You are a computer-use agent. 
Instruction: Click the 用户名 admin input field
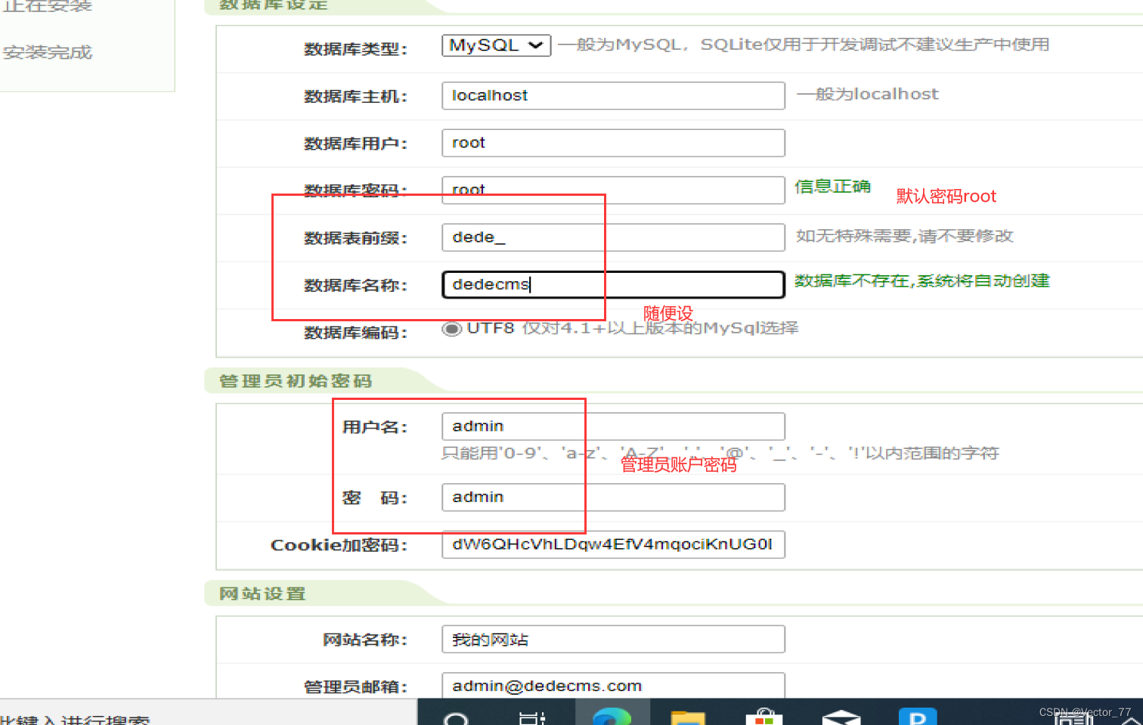coord(613,426)
